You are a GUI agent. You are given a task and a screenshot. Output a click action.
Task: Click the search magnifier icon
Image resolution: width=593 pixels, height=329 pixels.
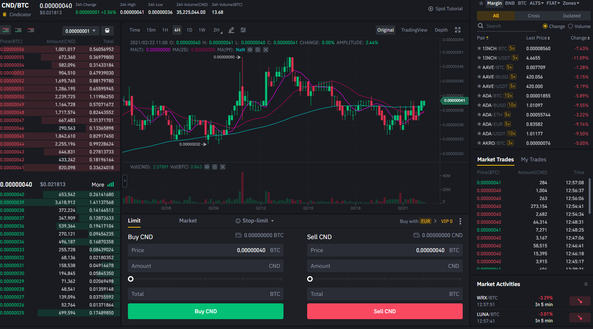[480, 26]
